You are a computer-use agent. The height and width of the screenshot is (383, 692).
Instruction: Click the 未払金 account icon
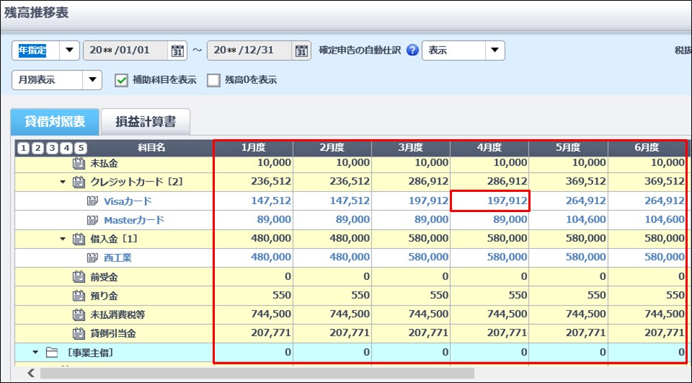click(x=79, y=164)
